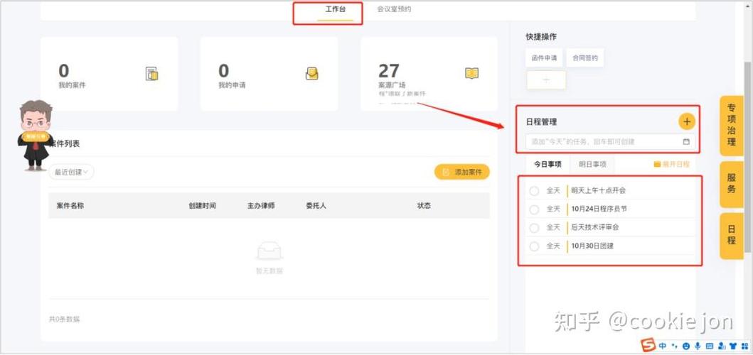
Task: Mark 10月24日程序员节 task as done
Action: click(533, 209)
